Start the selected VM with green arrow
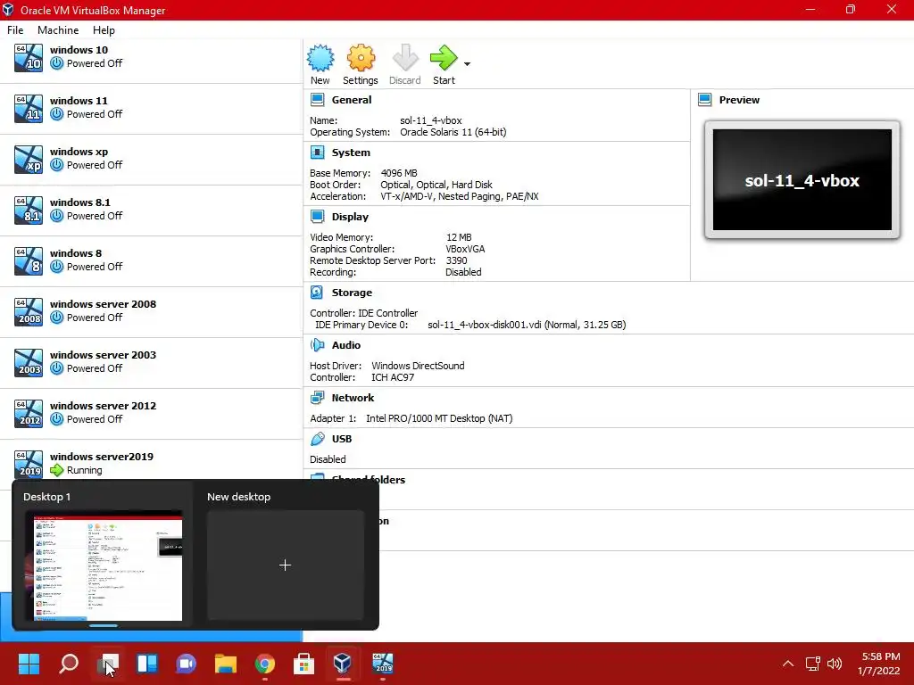This screenshot has width=914, height=685. [444, 58]
